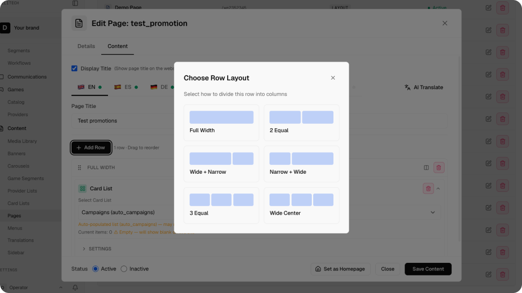Close the Choose Row Layout dialog
Image resolution: width=522 pixels, height=293 pixels.
[333, 78]
